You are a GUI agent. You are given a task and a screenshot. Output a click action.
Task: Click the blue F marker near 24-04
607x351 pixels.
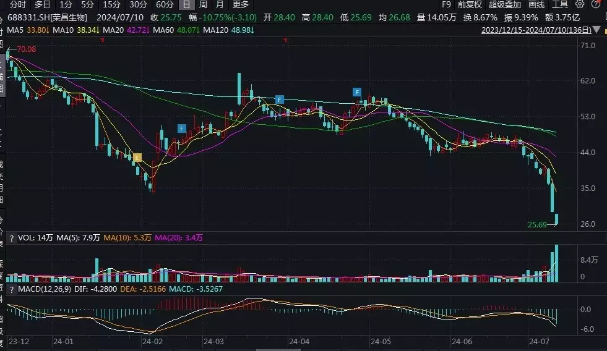pyautogui.click(x=280, y=99)
